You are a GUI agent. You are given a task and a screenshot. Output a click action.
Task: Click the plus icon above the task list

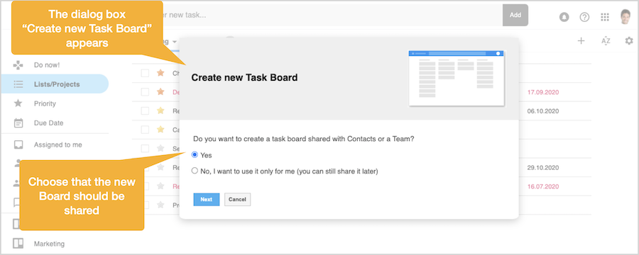581,40
